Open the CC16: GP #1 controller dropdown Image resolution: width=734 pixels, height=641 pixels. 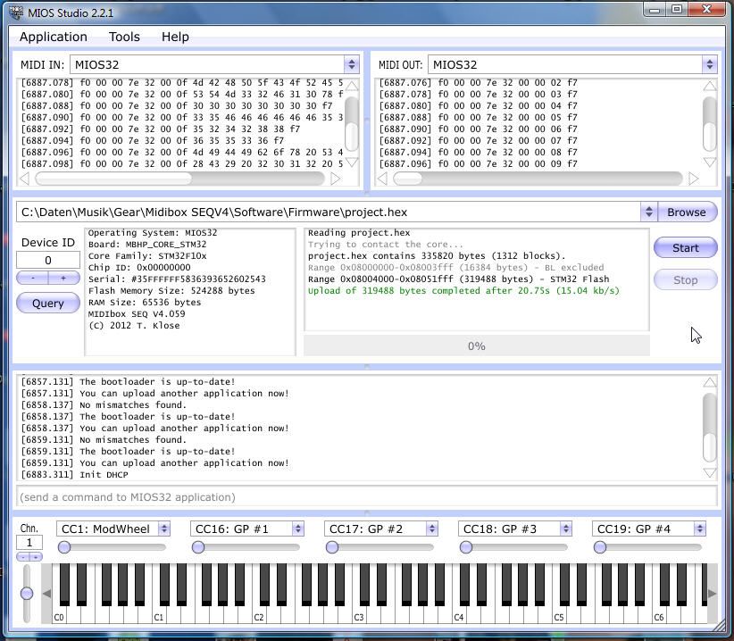click(x=246, y=529)
